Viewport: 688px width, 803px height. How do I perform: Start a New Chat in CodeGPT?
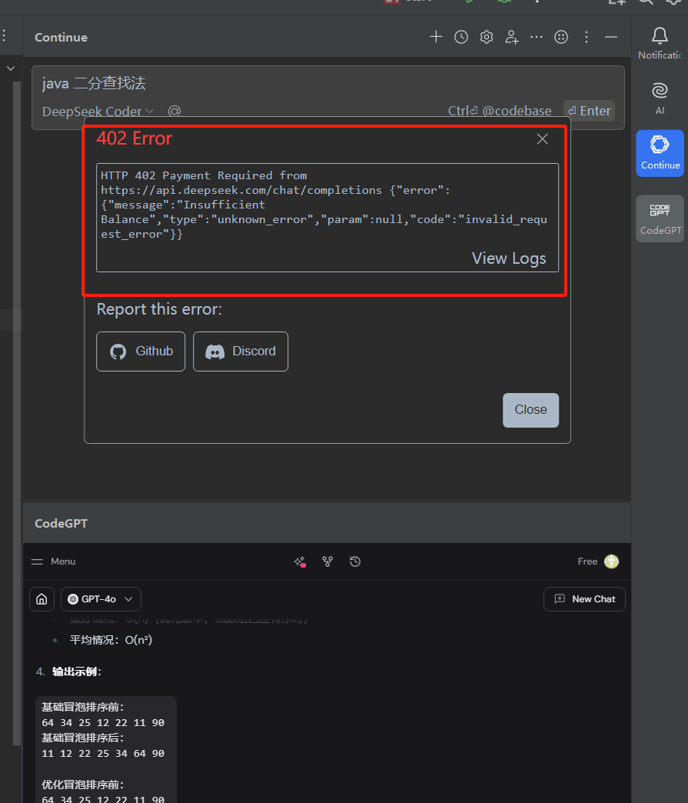(x=584, y=599)
